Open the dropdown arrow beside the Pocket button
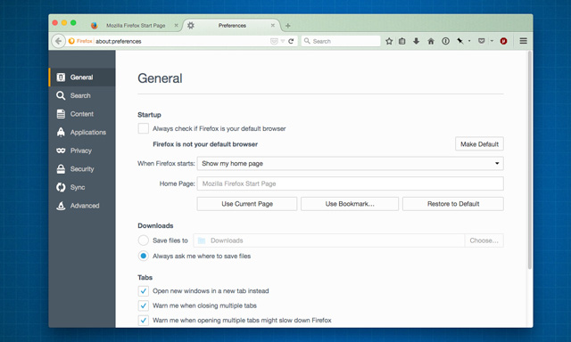The width and height of the screenshot is (571, 342). (492, 41)
